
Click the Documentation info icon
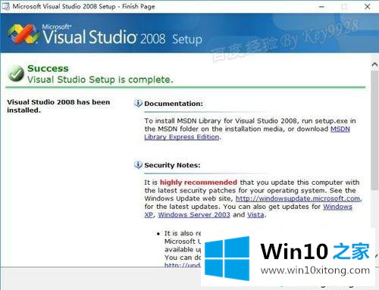pos(138,103)
